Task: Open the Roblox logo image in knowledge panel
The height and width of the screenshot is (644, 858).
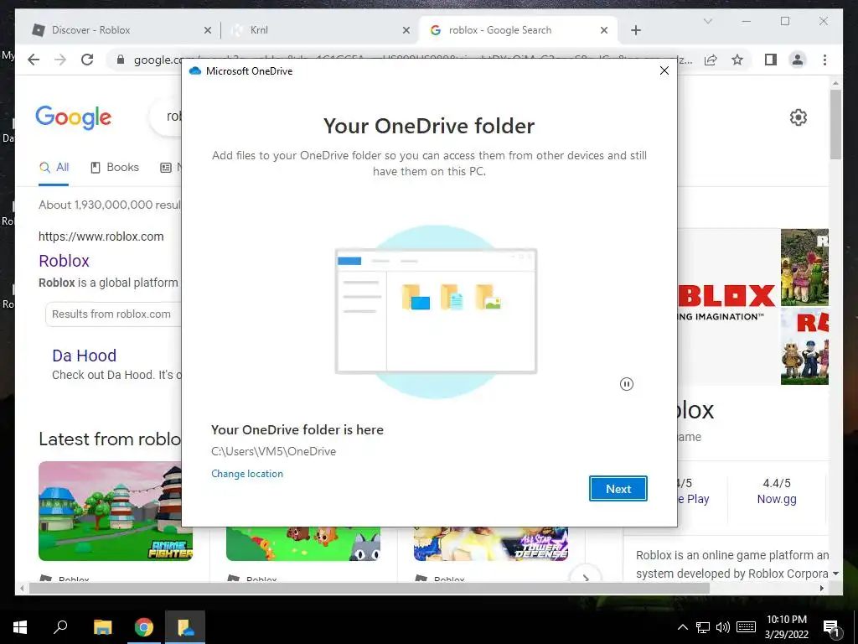Action: point(728,305)
